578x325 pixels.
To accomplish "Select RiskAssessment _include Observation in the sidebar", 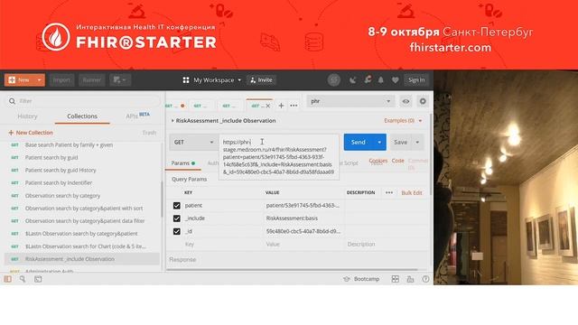I will click(x=82, y=259).
